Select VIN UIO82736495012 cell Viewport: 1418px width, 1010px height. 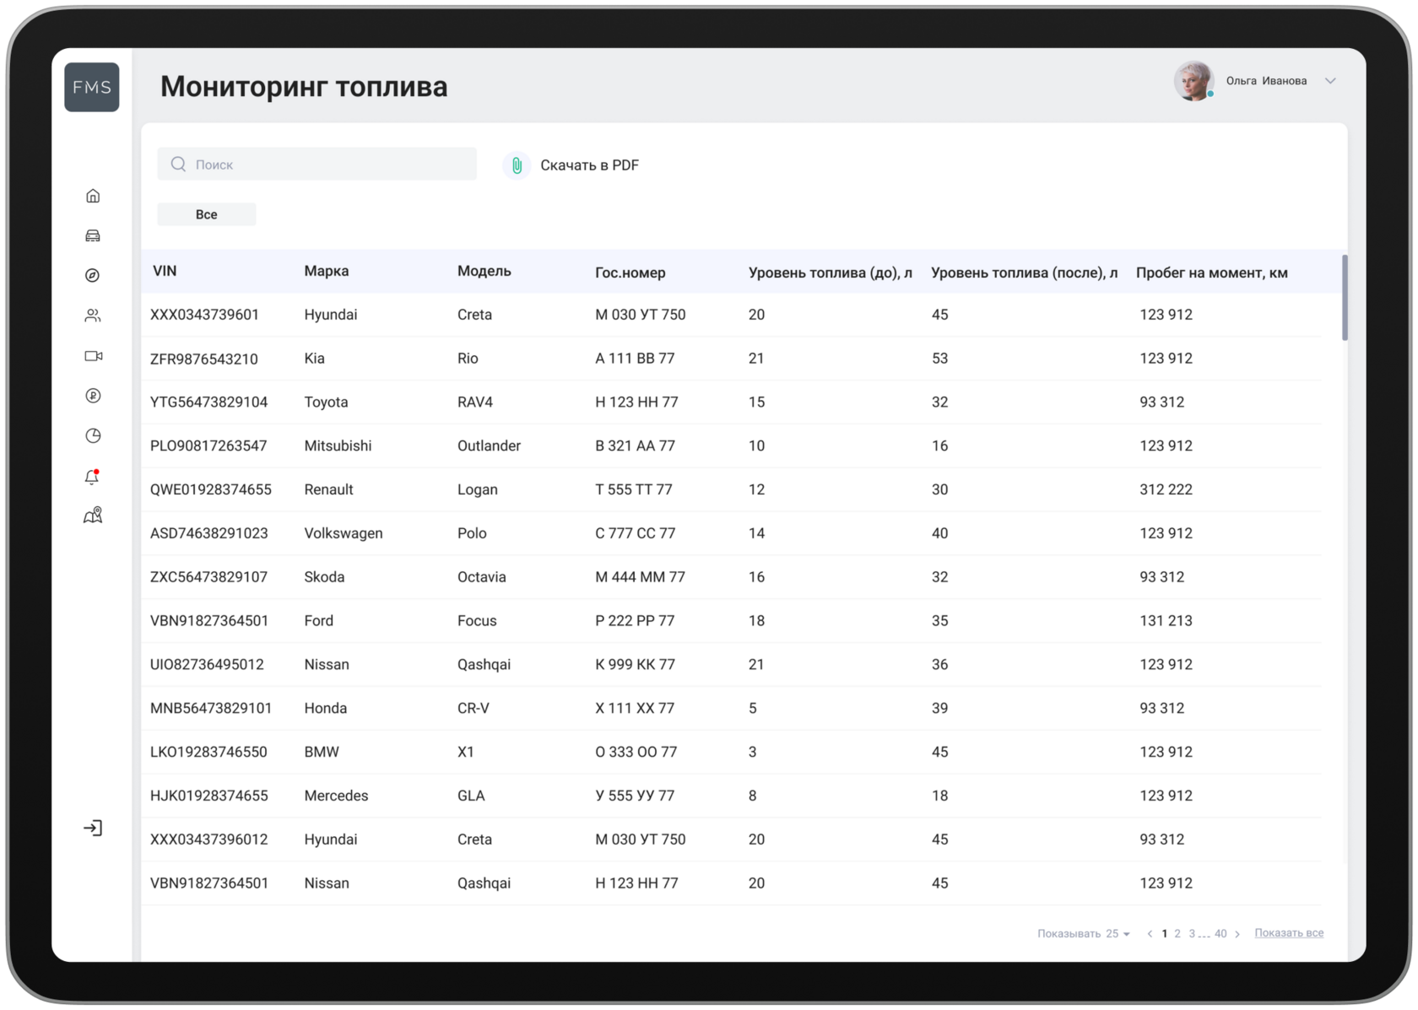click(x=207, y=665)
